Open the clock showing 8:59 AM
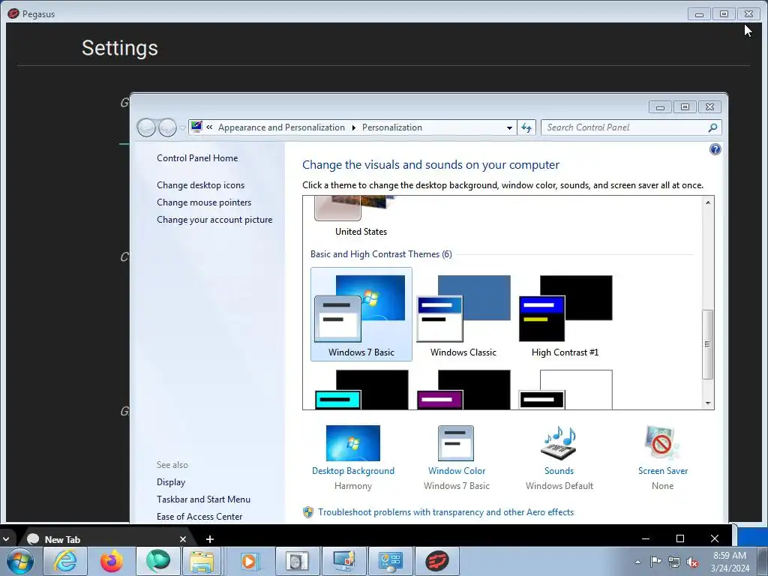This screenshot has width=768, height=576. [x=729, y=562]
